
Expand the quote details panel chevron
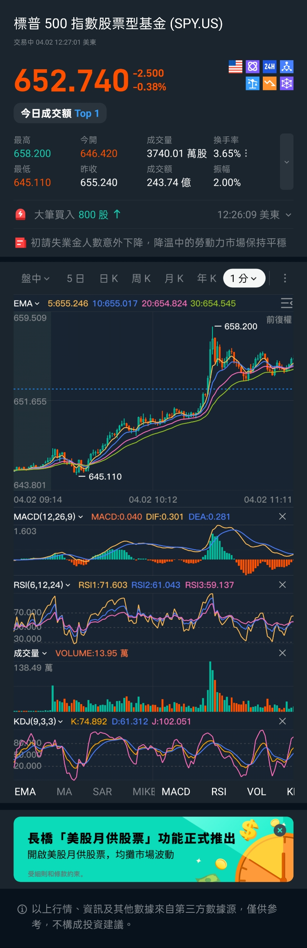pos(287,162)
